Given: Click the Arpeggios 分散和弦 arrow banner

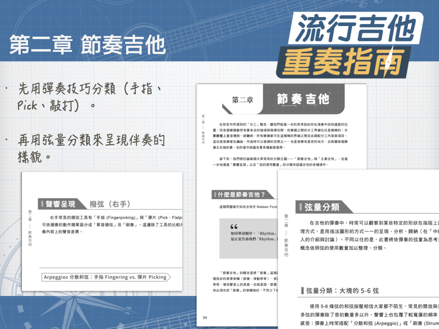Looking at the screenshot, I should (105, 277).
